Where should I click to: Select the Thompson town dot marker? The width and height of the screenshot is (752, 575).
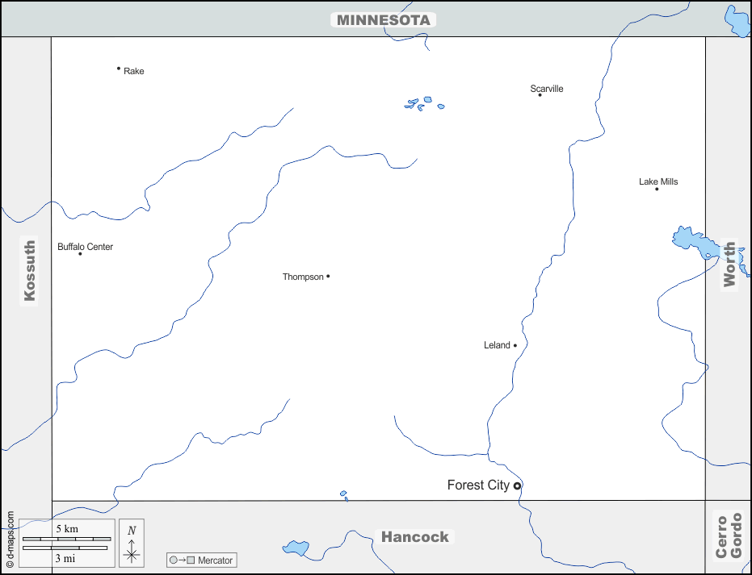(x=328, y=277)
